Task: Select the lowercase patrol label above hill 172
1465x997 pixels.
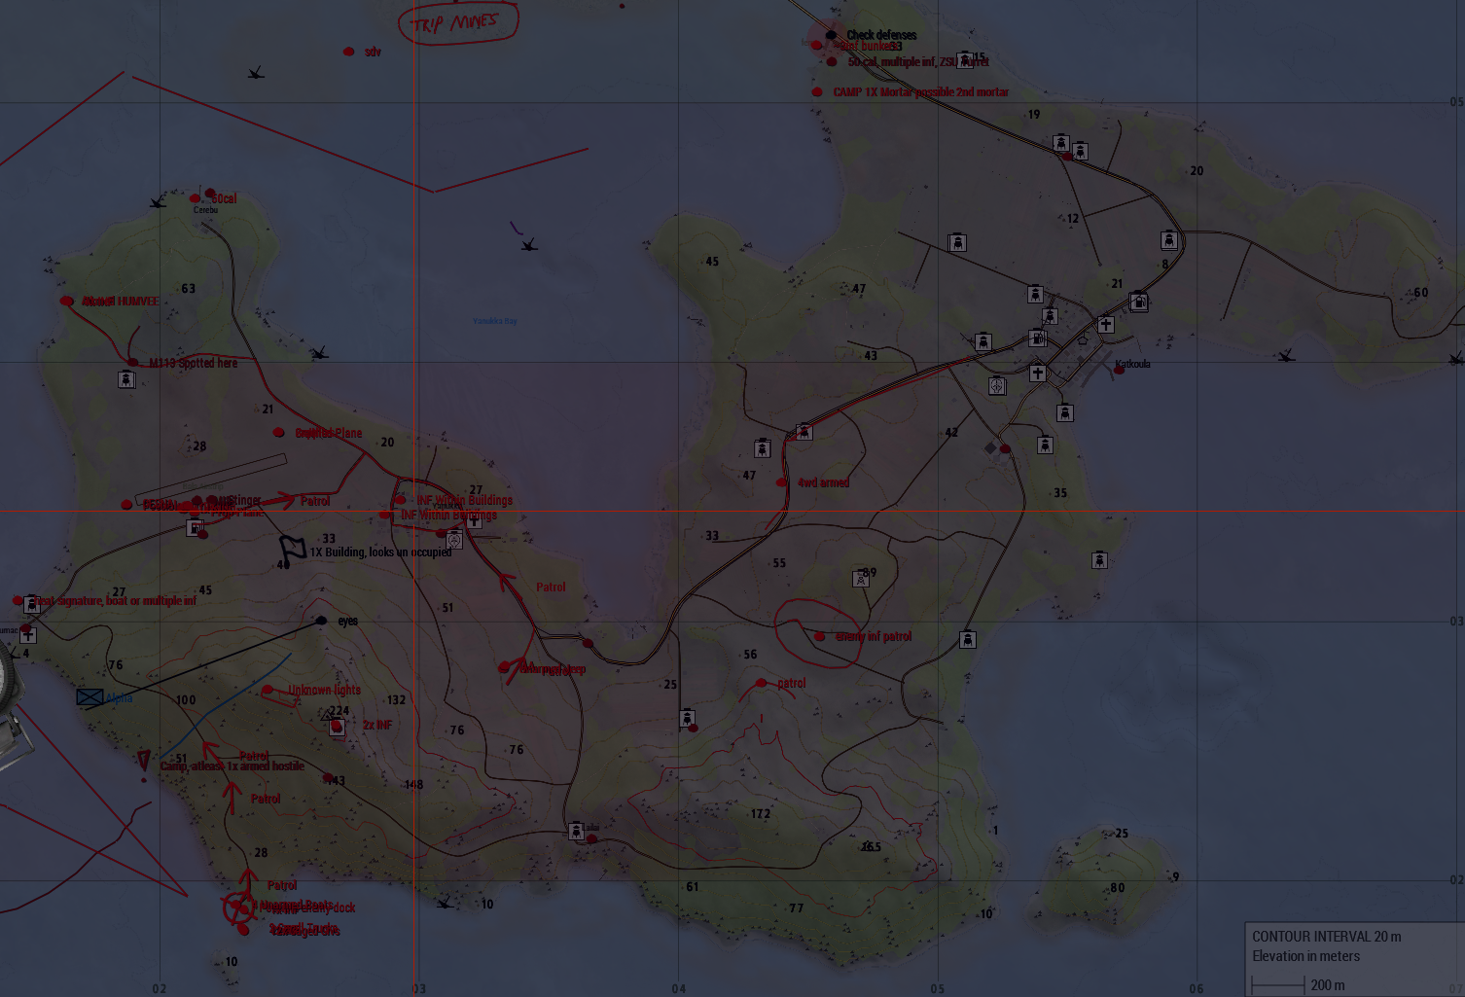Action: coord(792,683)
